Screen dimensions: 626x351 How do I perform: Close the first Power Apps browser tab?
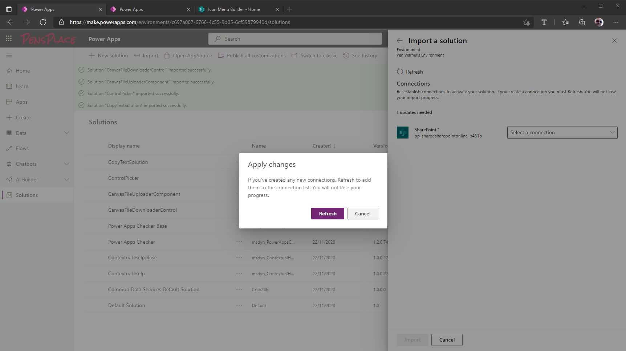100,9
